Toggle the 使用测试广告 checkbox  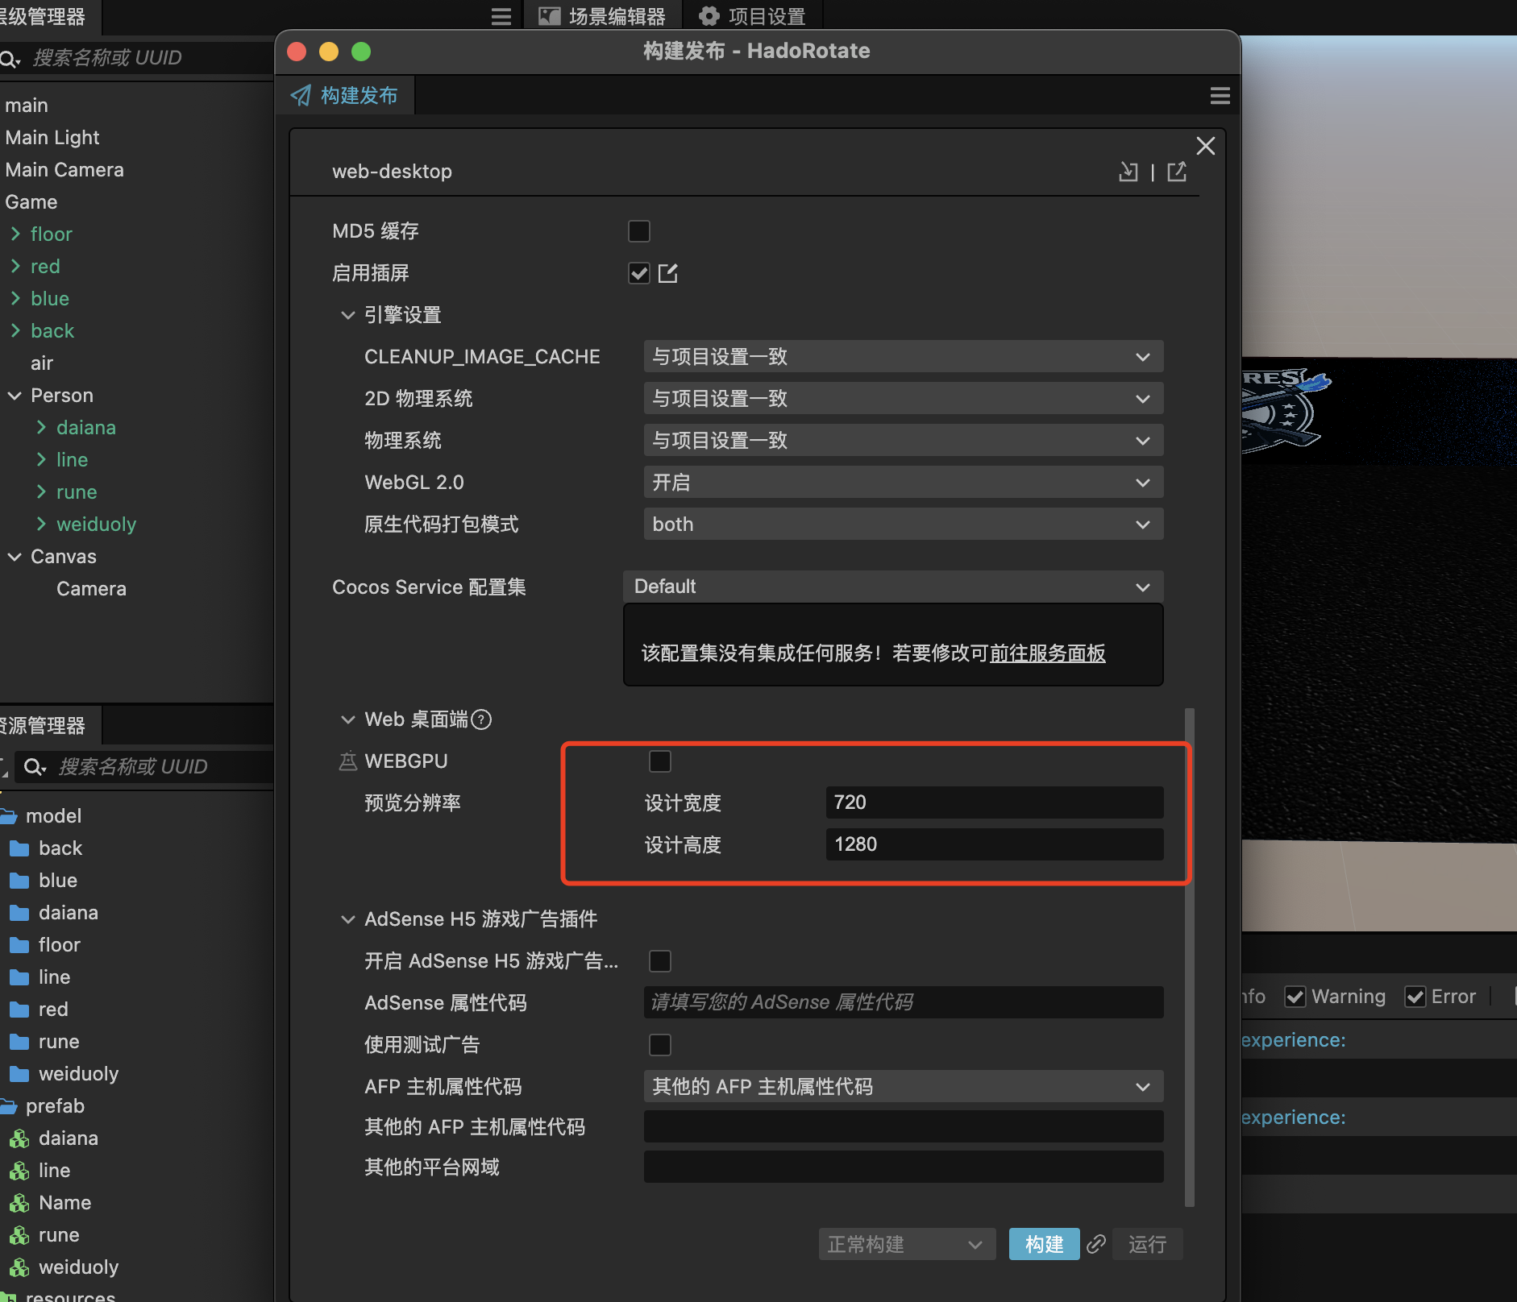coord(660,1045)
